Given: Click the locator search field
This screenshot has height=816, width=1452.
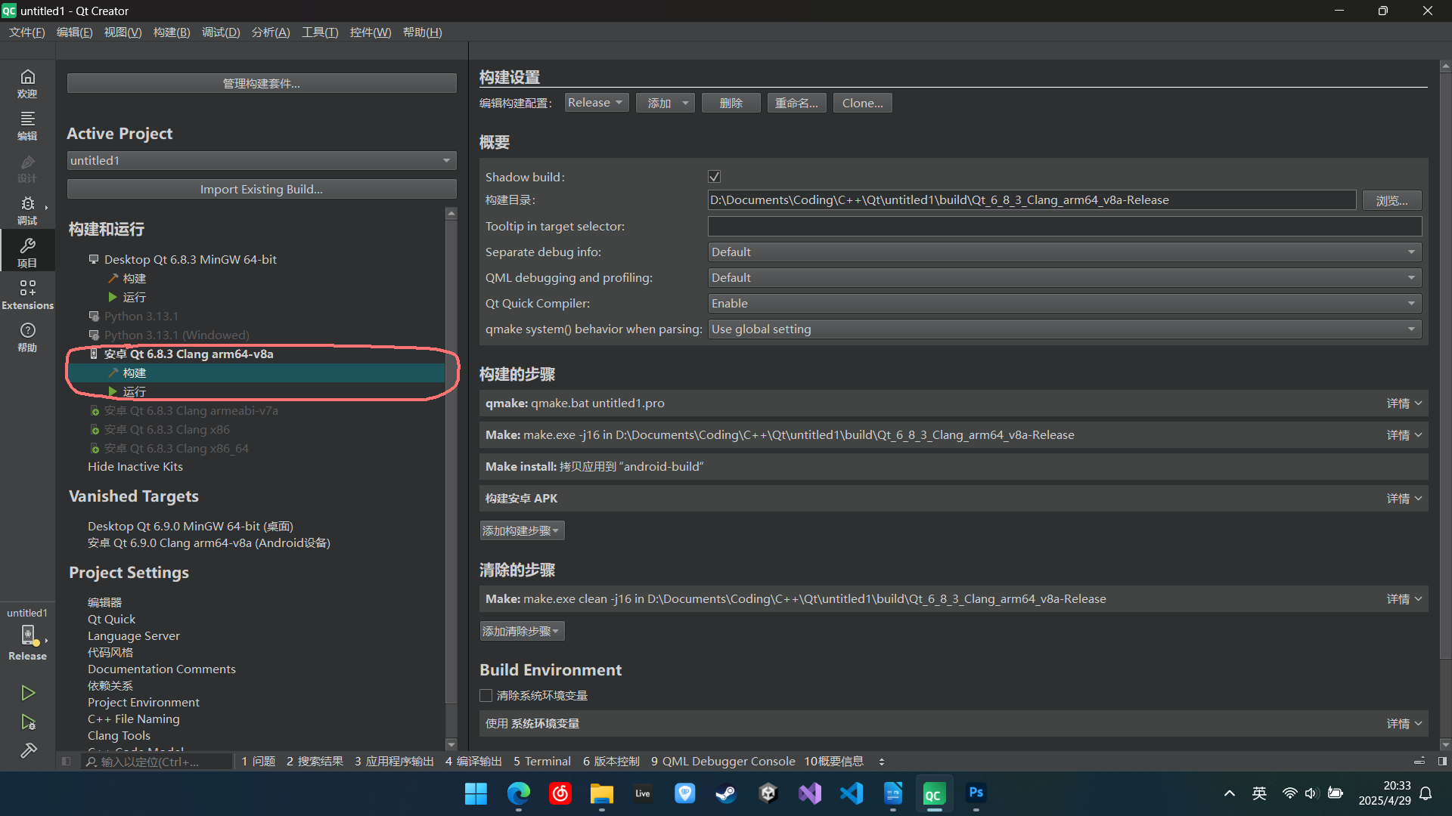Looking at the screenshot, I should (157, 762).
